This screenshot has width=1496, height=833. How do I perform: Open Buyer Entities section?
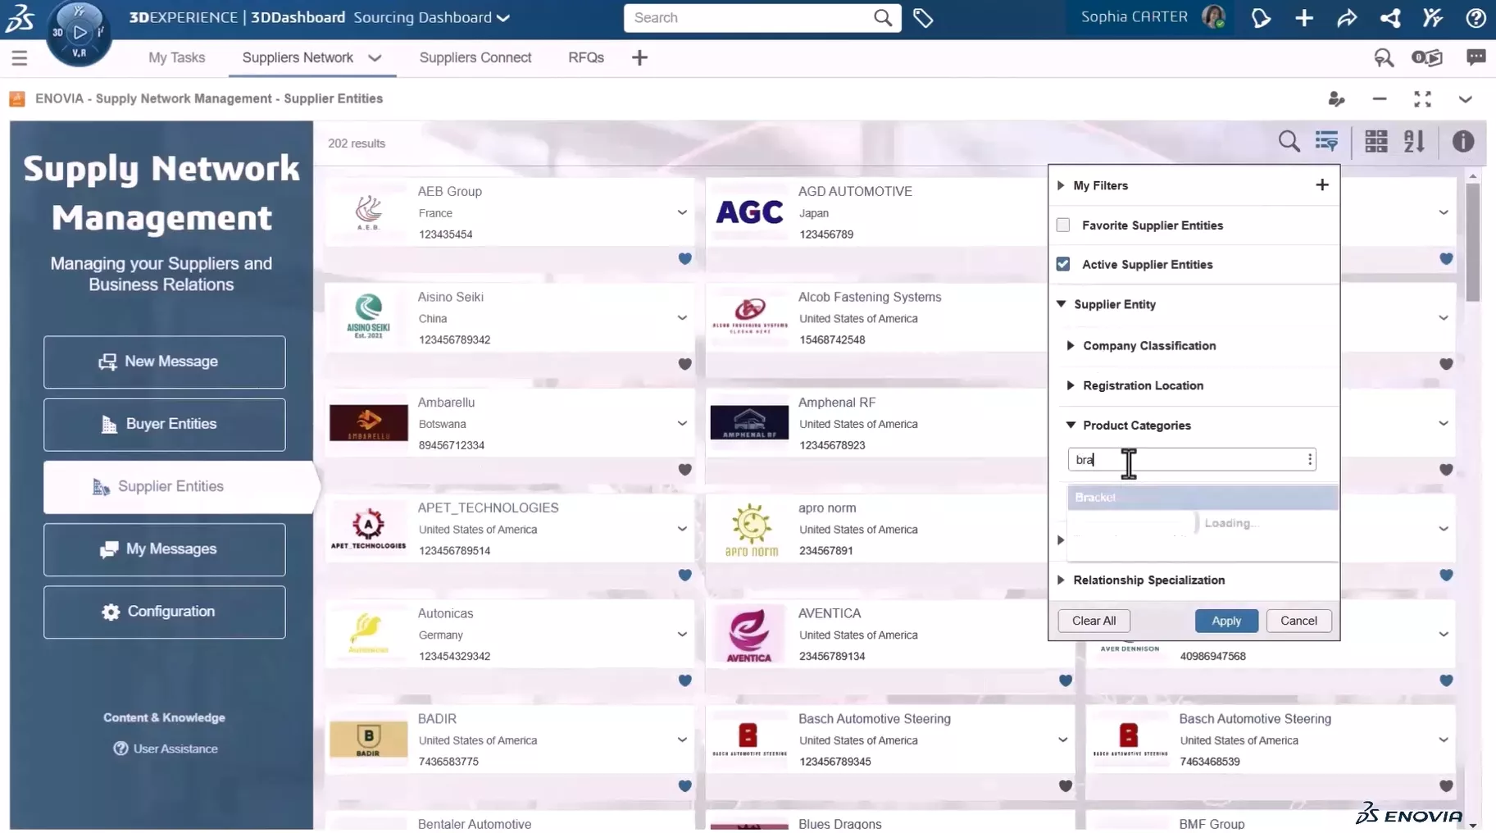(x=165, y=424)
